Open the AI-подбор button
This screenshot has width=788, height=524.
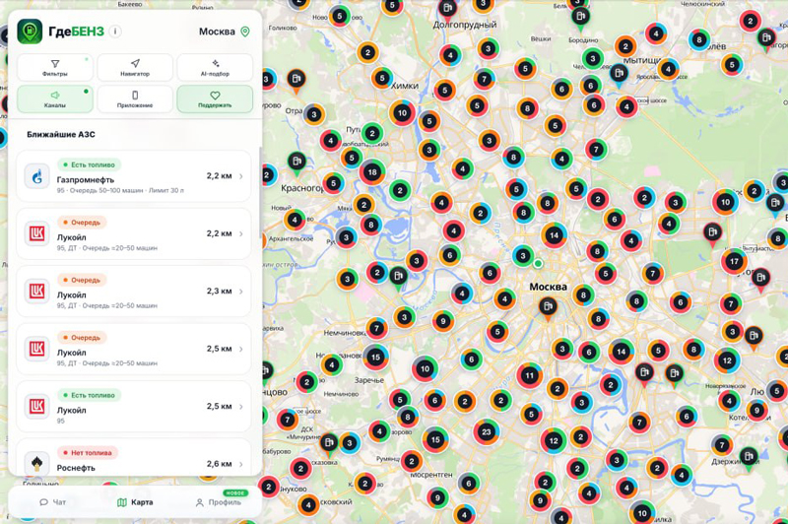[x=215, y=67]
